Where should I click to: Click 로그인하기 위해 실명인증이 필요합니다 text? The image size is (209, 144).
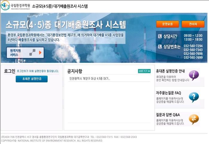click(x=38, y=71)
